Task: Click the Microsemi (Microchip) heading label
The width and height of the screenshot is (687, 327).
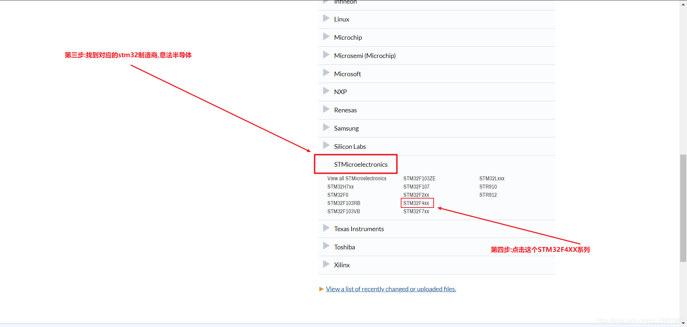Action: [365, 56]
